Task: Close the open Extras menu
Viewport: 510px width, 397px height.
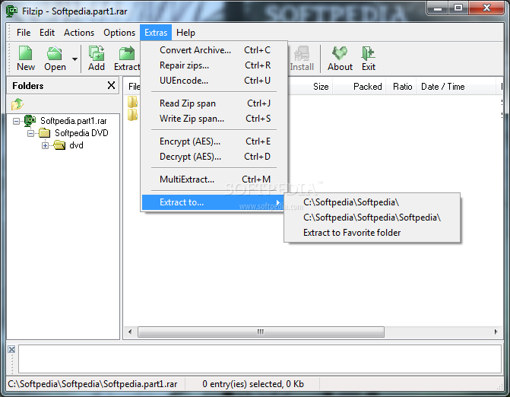Action: 156,33
